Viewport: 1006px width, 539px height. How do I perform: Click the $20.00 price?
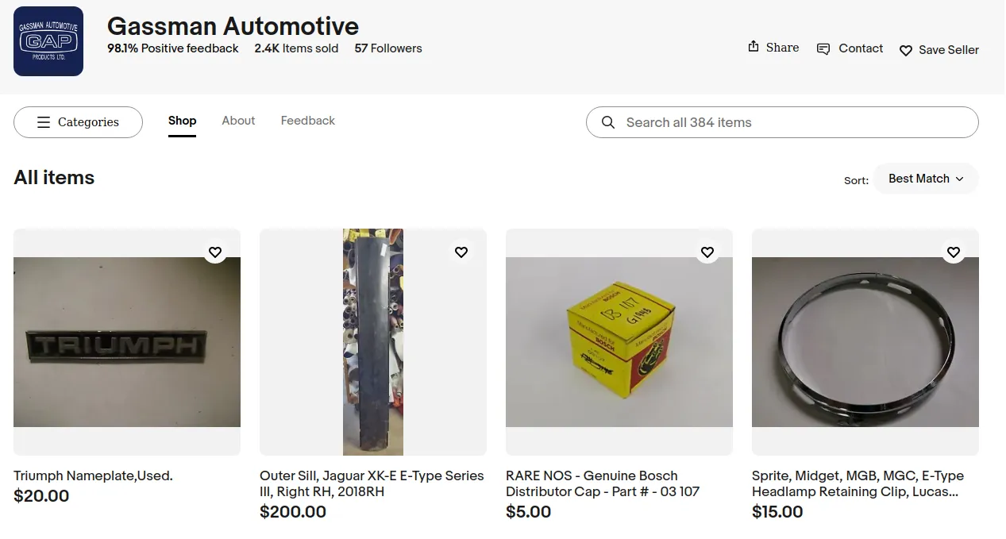pyautogui.click(x=41, y=496)
